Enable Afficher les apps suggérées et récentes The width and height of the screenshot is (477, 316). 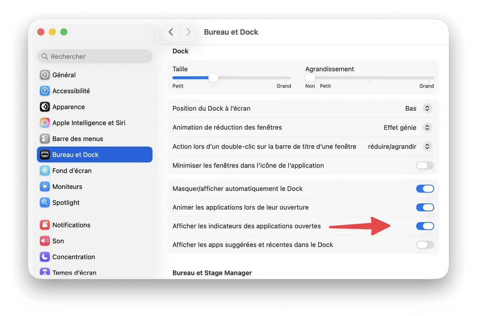(x=425, y=244)
